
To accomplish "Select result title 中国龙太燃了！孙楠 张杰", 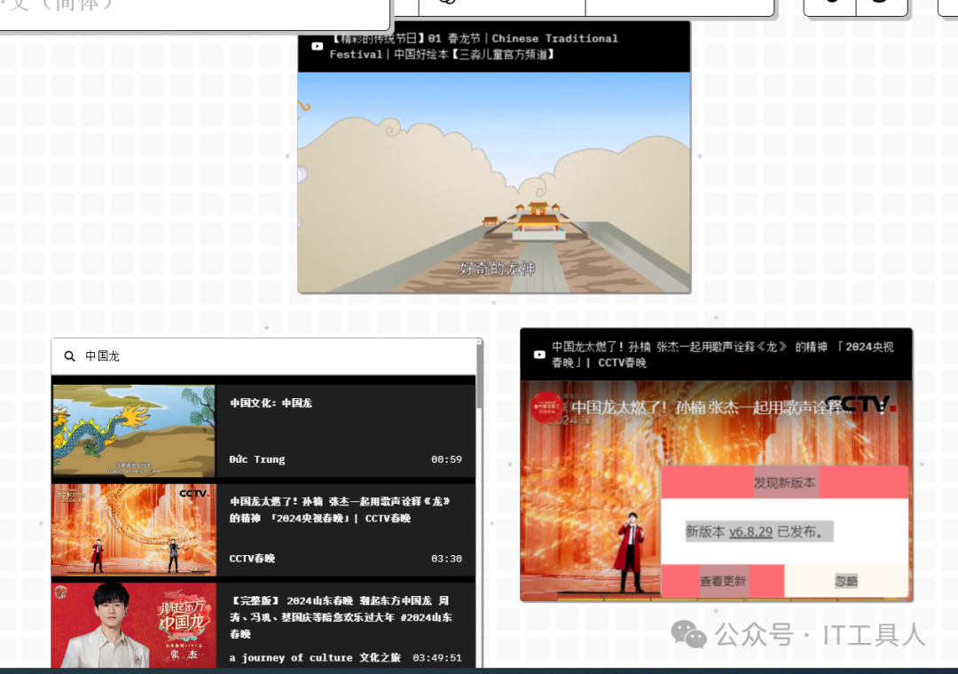I will (x=340, y=510).
